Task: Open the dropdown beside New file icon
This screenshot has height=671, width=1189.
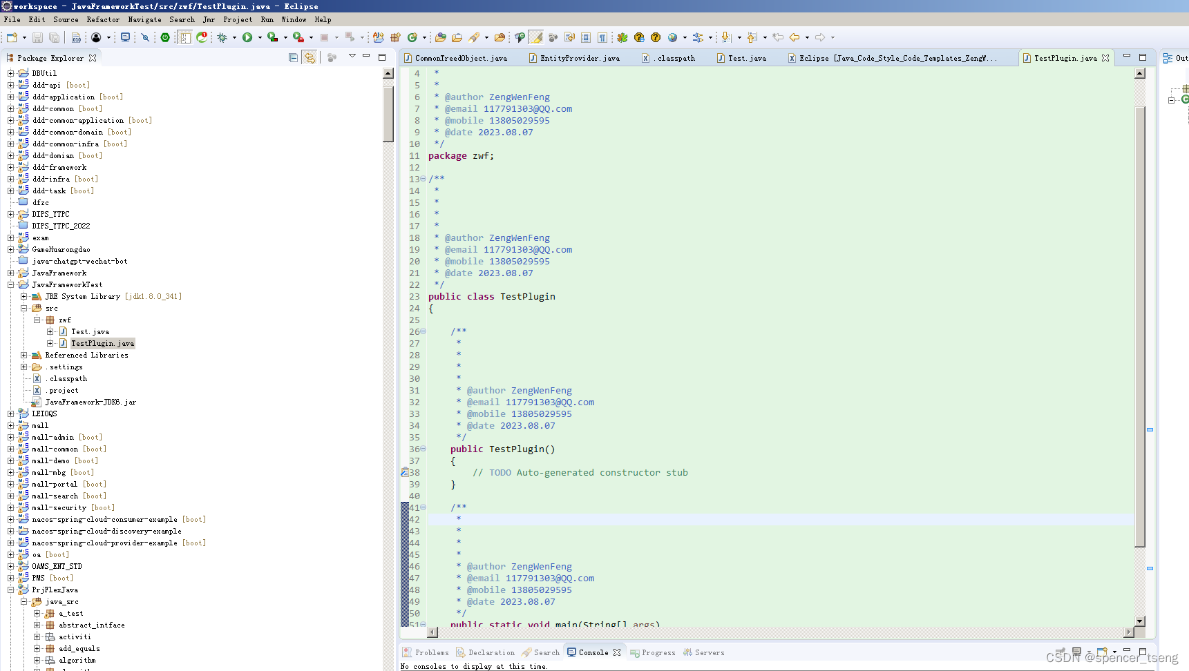Action: click(24, 38)
